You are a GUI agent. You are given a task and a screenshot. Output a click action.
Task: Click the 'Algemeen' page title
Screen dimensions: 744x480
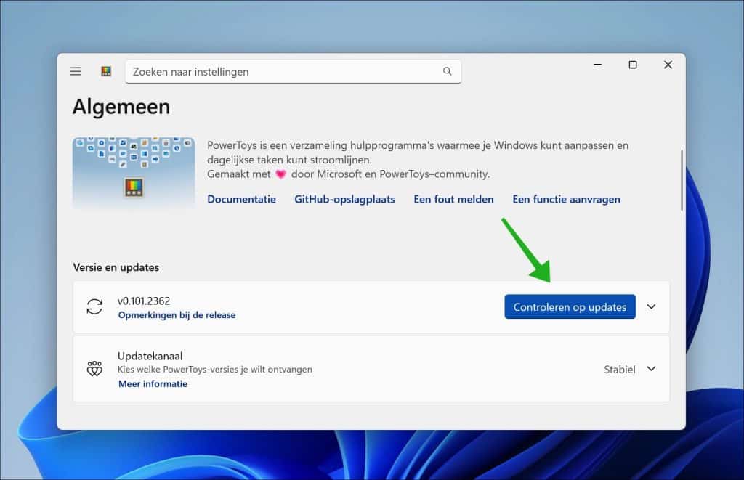[x=121, y=107]
